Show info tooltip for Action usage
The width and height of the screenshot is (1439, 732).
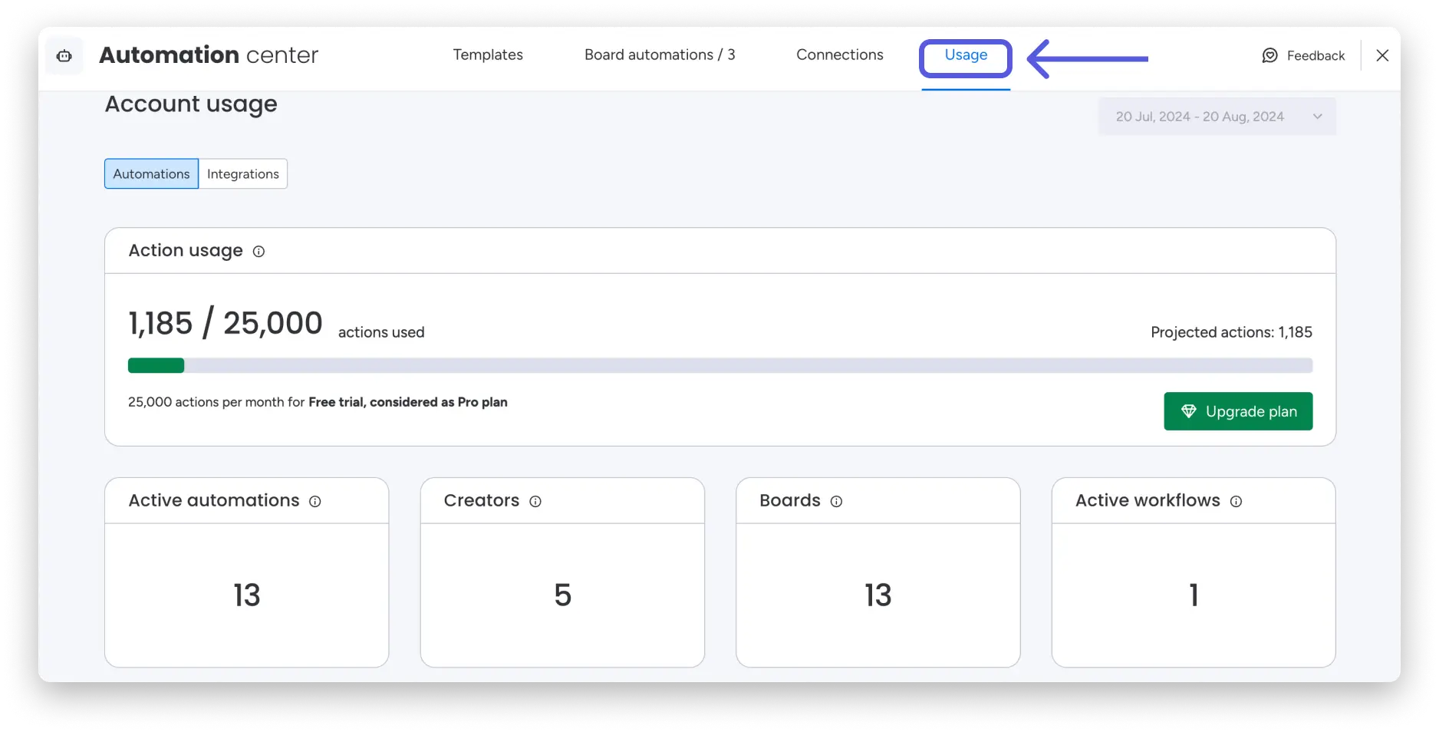(258, 252)
